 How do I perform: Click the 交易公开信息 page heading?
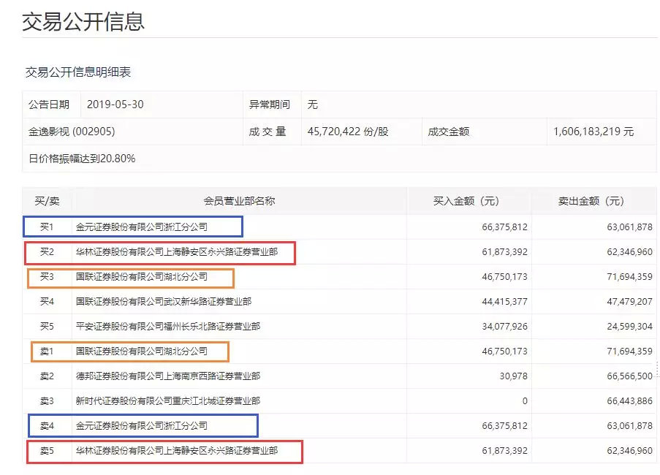(83, 21)
